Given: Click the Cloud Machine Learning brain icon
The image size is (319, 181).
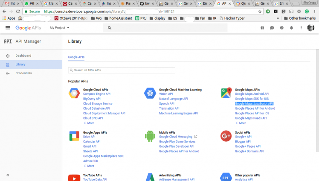Looking at the screenshot, I should (x=150, y=93).
